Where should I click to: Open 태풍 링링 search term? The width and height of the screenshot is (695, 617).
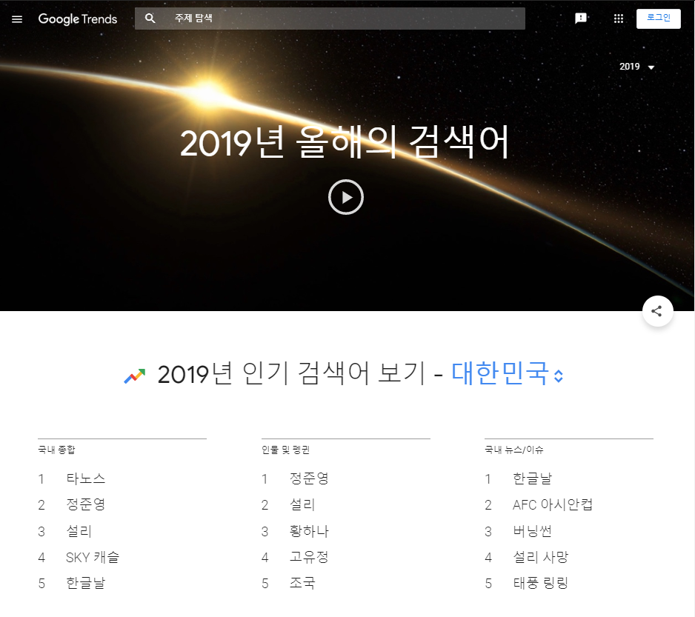click(x=540, y=584)
